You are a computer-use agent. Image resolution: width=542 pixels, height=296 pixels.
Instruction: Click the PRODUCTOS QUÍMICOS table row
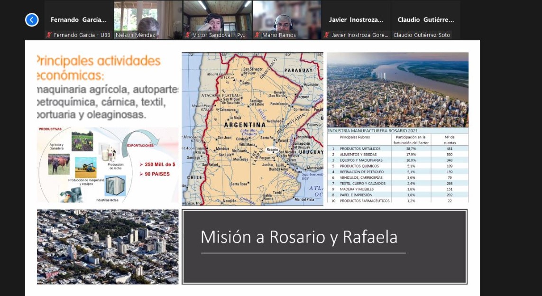coord(397,166)
